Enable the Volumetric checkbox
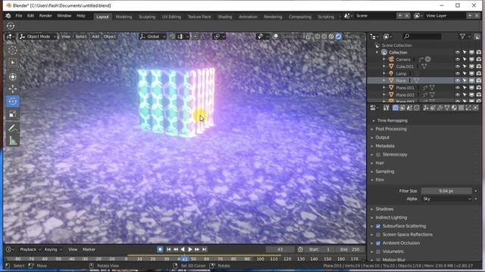The width and height of the screenshot is (485, 272). pyautogui.click(x=378, y=252)
